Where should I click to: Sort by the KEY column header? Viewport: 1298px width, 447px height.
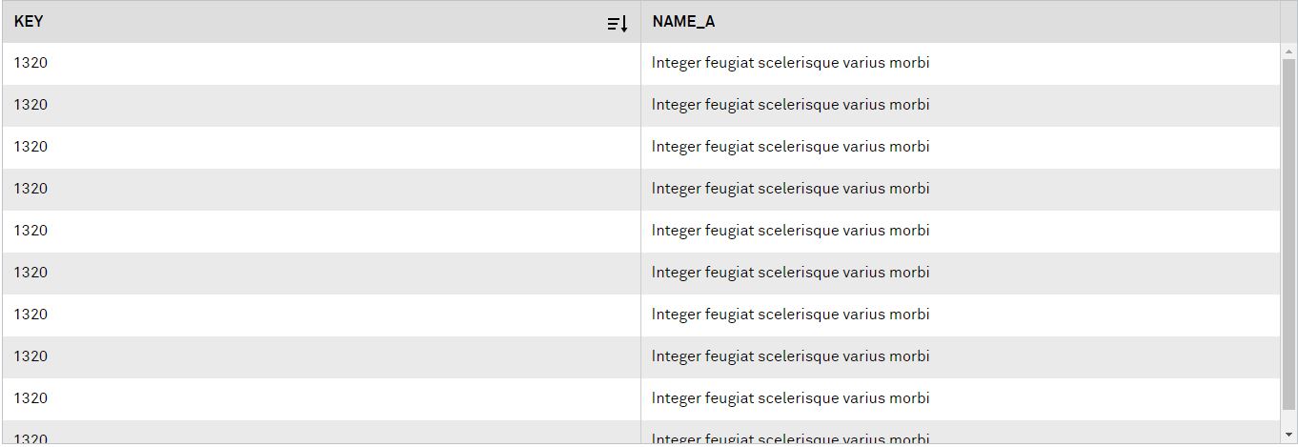29,22
